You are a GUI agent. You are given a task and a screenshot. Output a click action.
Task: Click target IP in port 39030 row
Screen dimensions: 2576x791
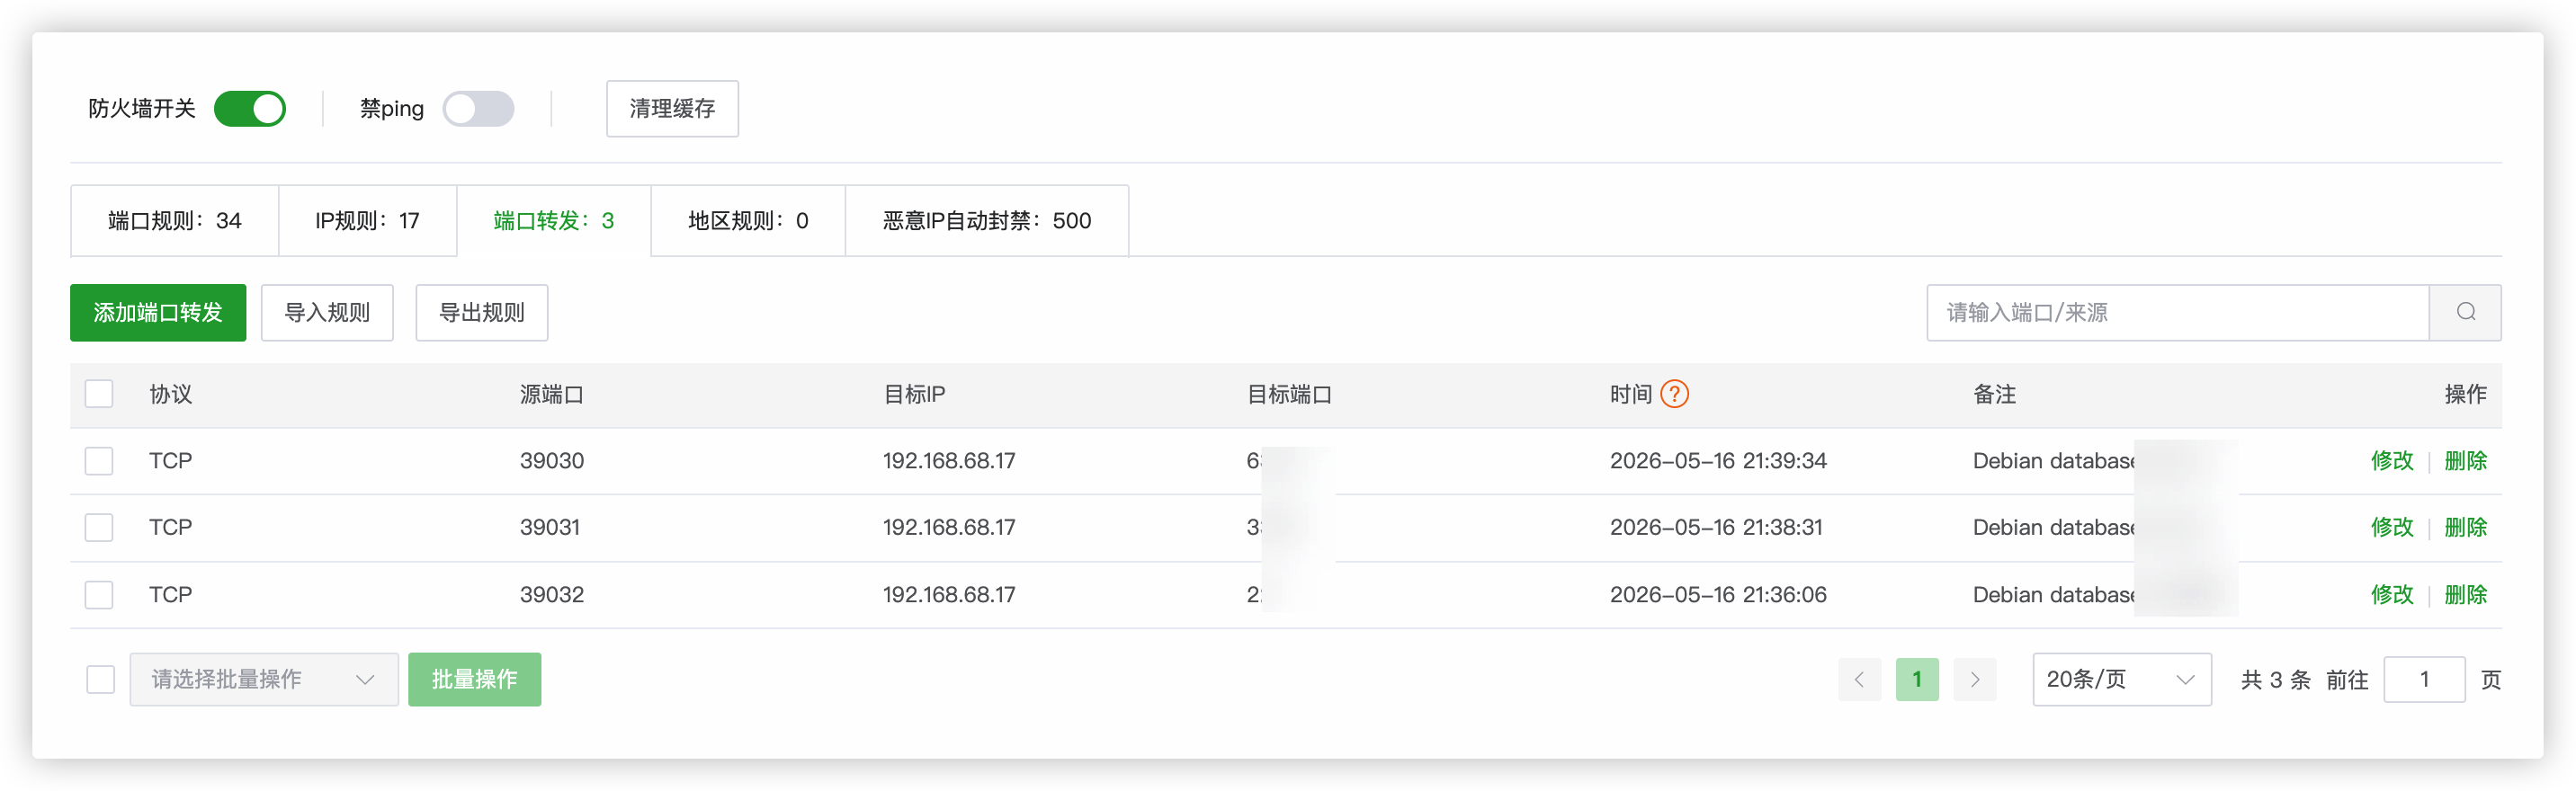point(949,461)
